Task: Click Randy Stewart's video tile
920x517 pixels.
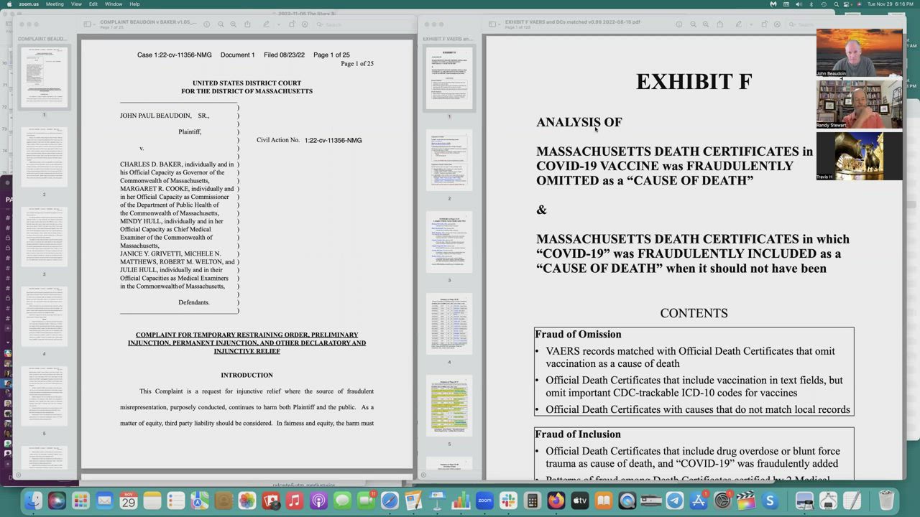Action: pyautogui.click(x=859, y=104)
